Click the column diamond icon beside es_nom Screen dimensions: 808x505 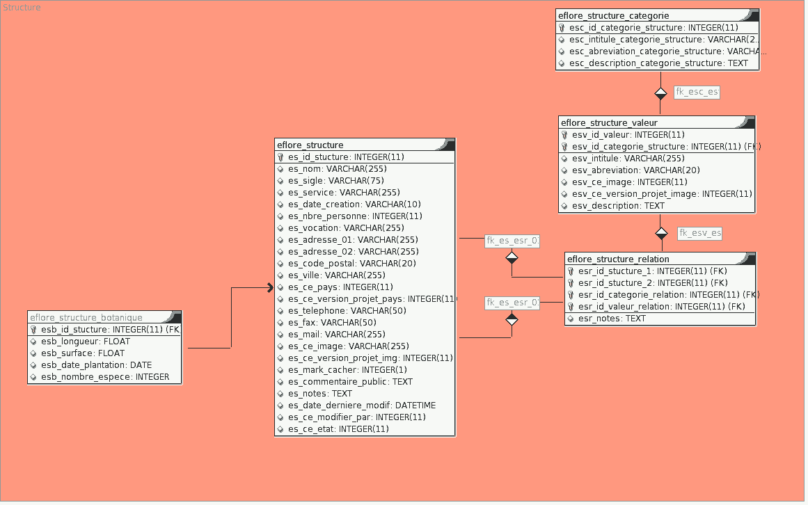(x=280, y=169)
